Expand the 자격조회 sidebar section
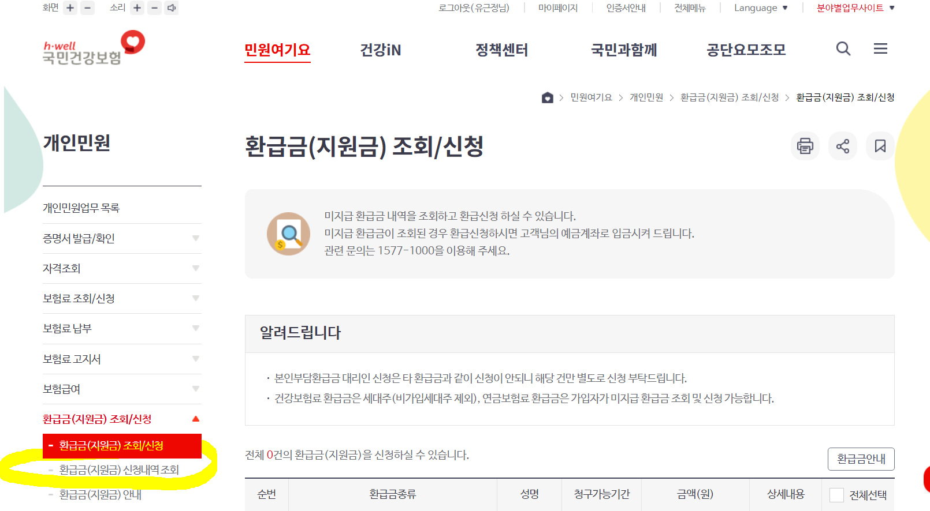The image size is (930, 511). tap(122, 268)
